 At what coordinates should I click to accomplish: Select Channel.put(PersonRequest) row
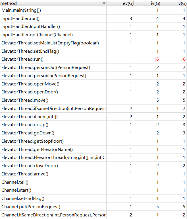93,207
